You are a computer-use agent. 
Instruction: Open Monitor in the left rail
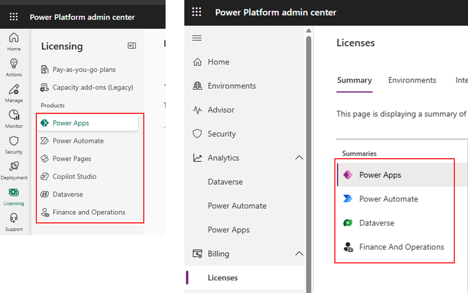14,119
